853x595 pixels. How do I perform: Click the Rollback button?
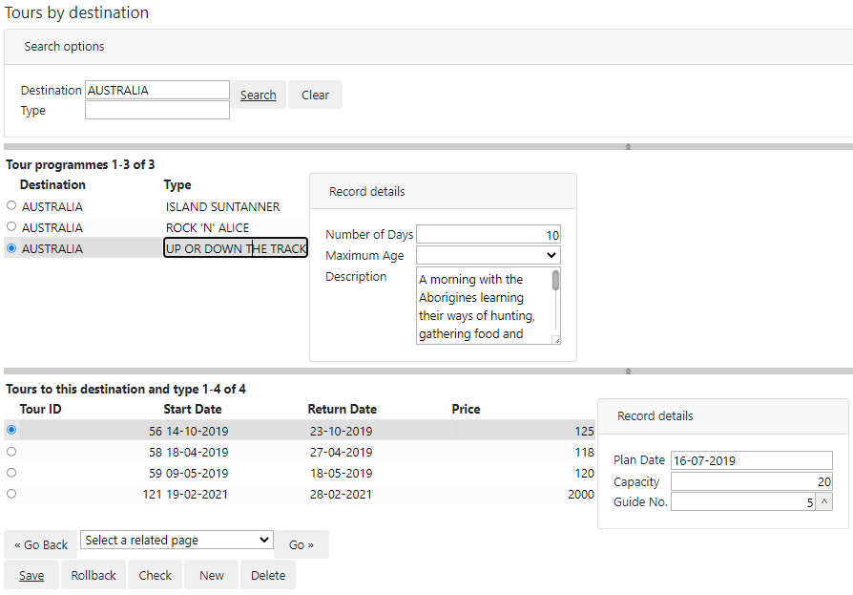click(94, 575)
